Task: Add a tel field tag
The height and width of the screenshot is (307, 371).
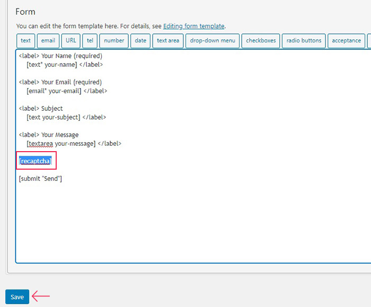Action: point(90,41)
